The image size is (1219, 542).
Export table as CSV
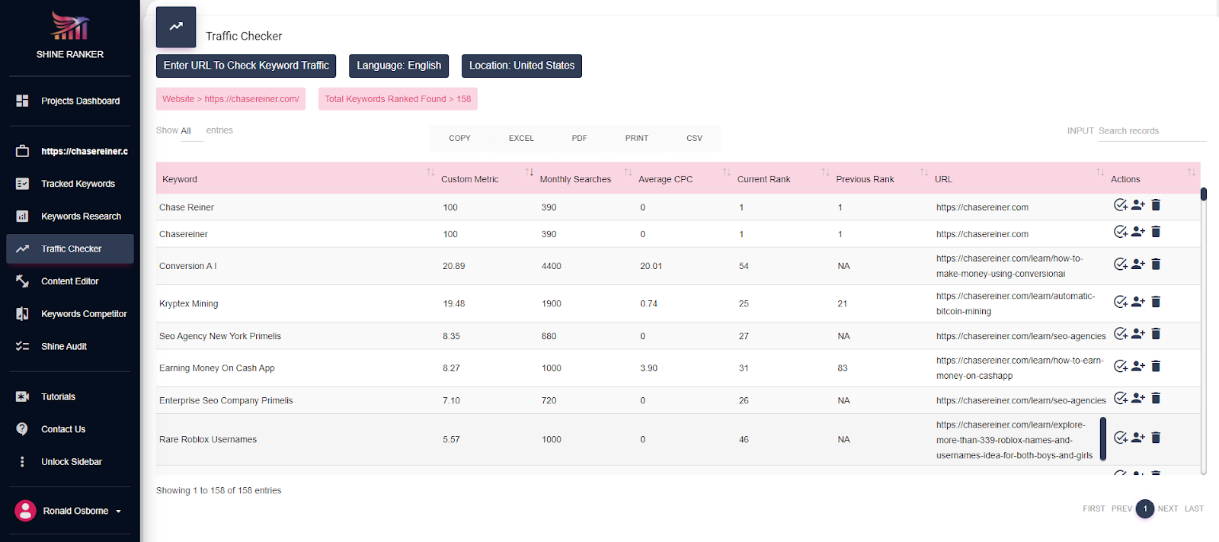coord(694,138)
